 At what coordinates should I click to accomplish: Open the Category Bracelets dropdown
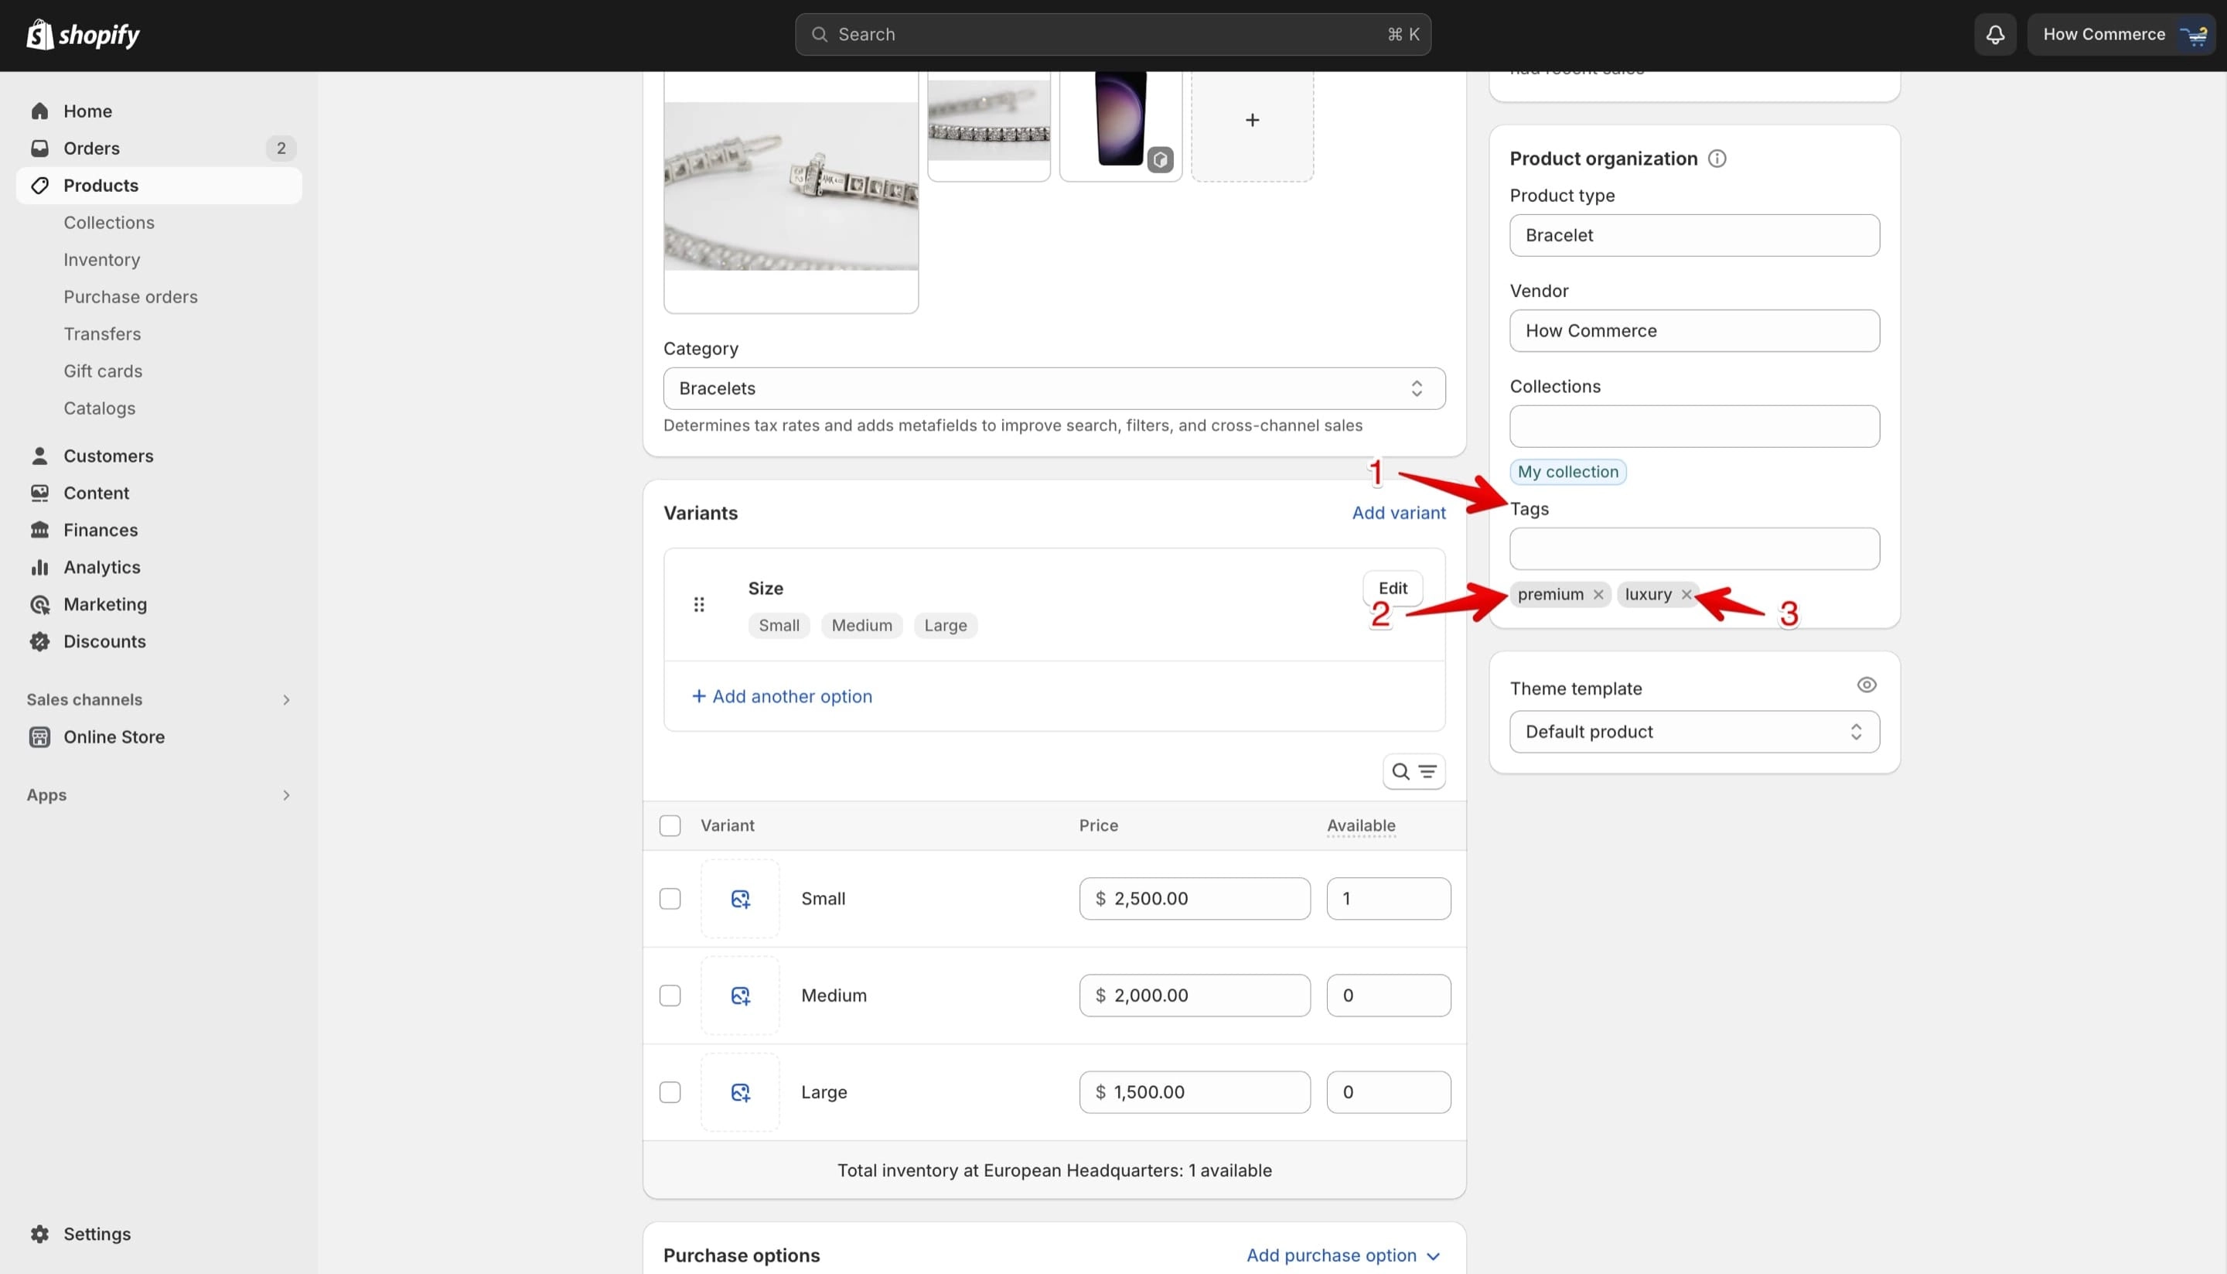tap(1054, 388)
